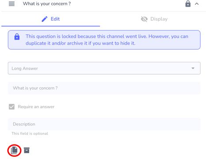
Task: Click the pencil icon on the Edit tab
Action: click(x=45, y=19)
